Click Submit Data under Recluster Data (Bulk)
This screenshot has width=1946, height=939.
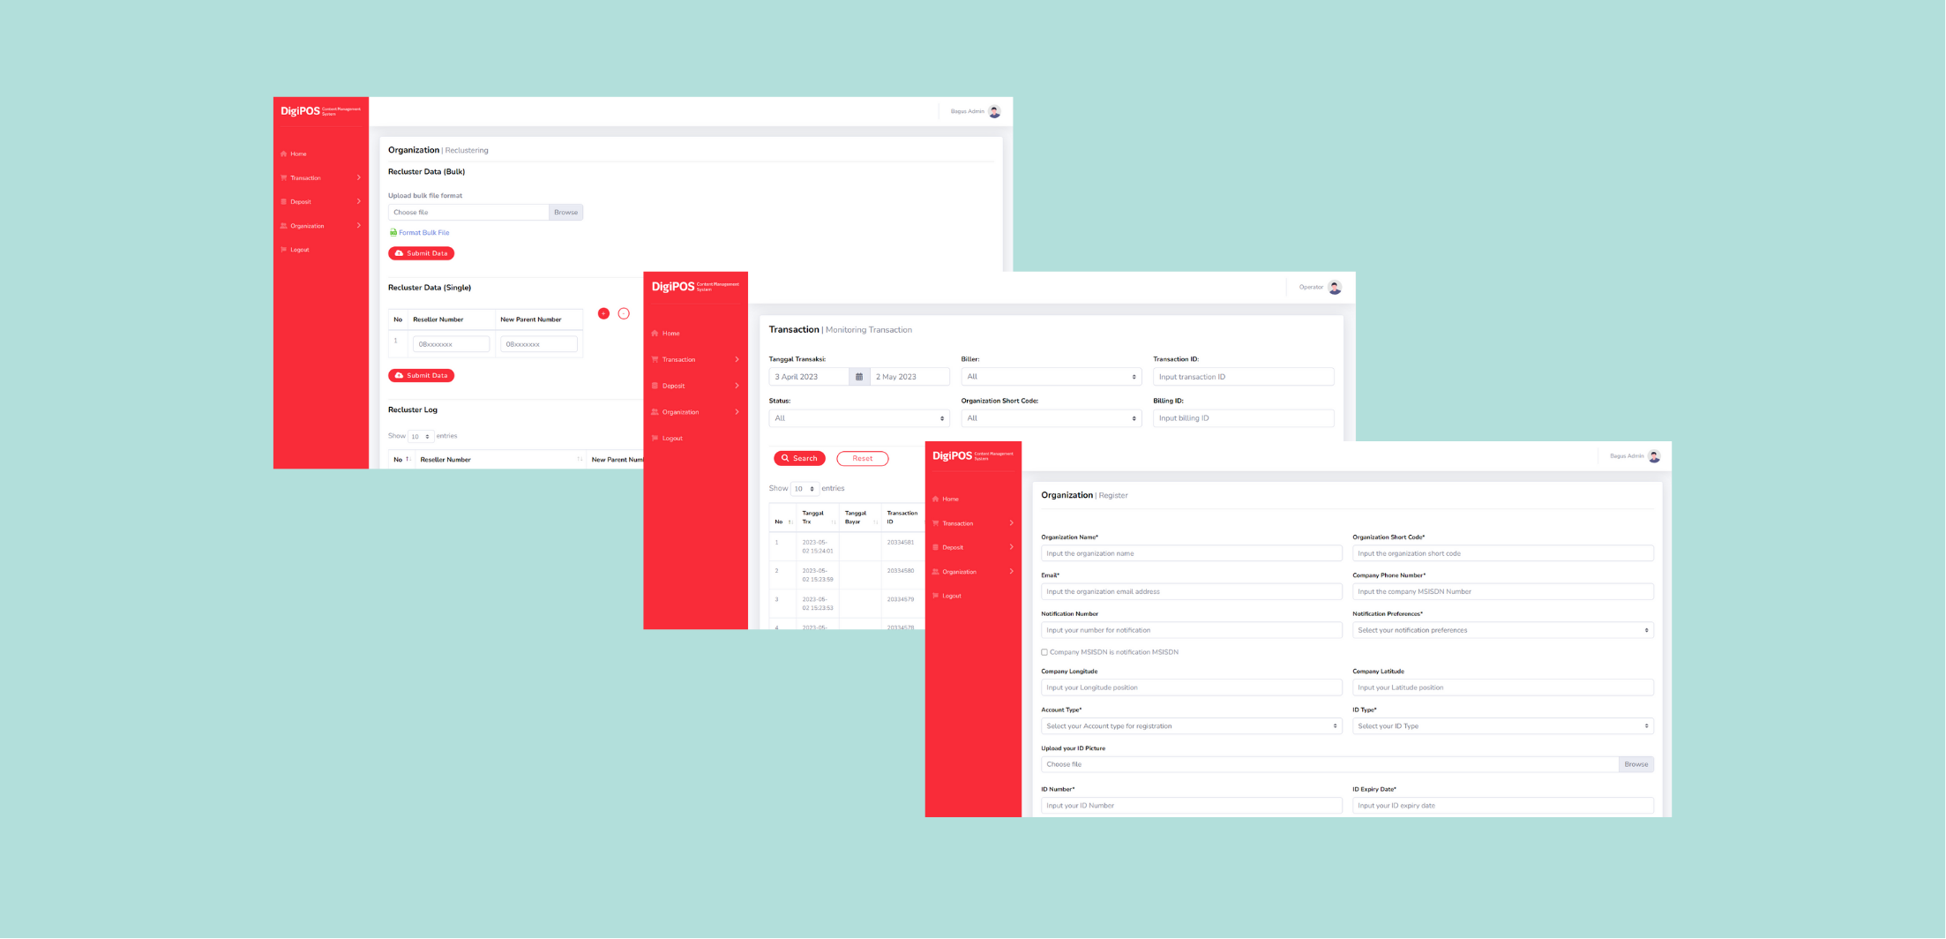421,253
